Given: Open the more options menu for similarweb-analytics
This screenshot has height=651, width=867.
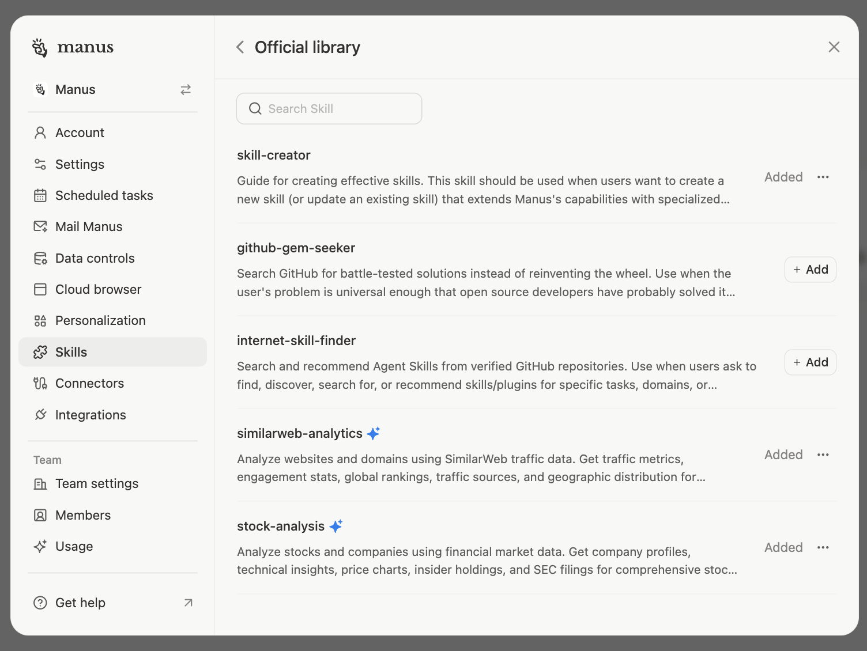Looking at the screenshot, I should (x=823, y=455).
